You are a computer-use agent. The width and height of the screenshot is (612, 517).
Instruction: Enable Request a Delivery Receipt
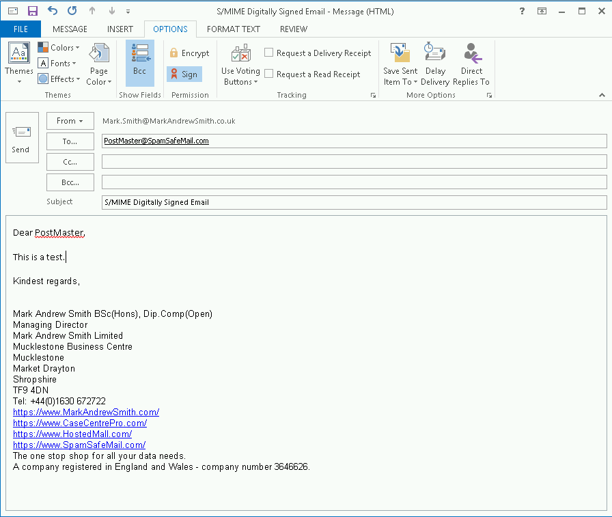click(x=269, y=53)
